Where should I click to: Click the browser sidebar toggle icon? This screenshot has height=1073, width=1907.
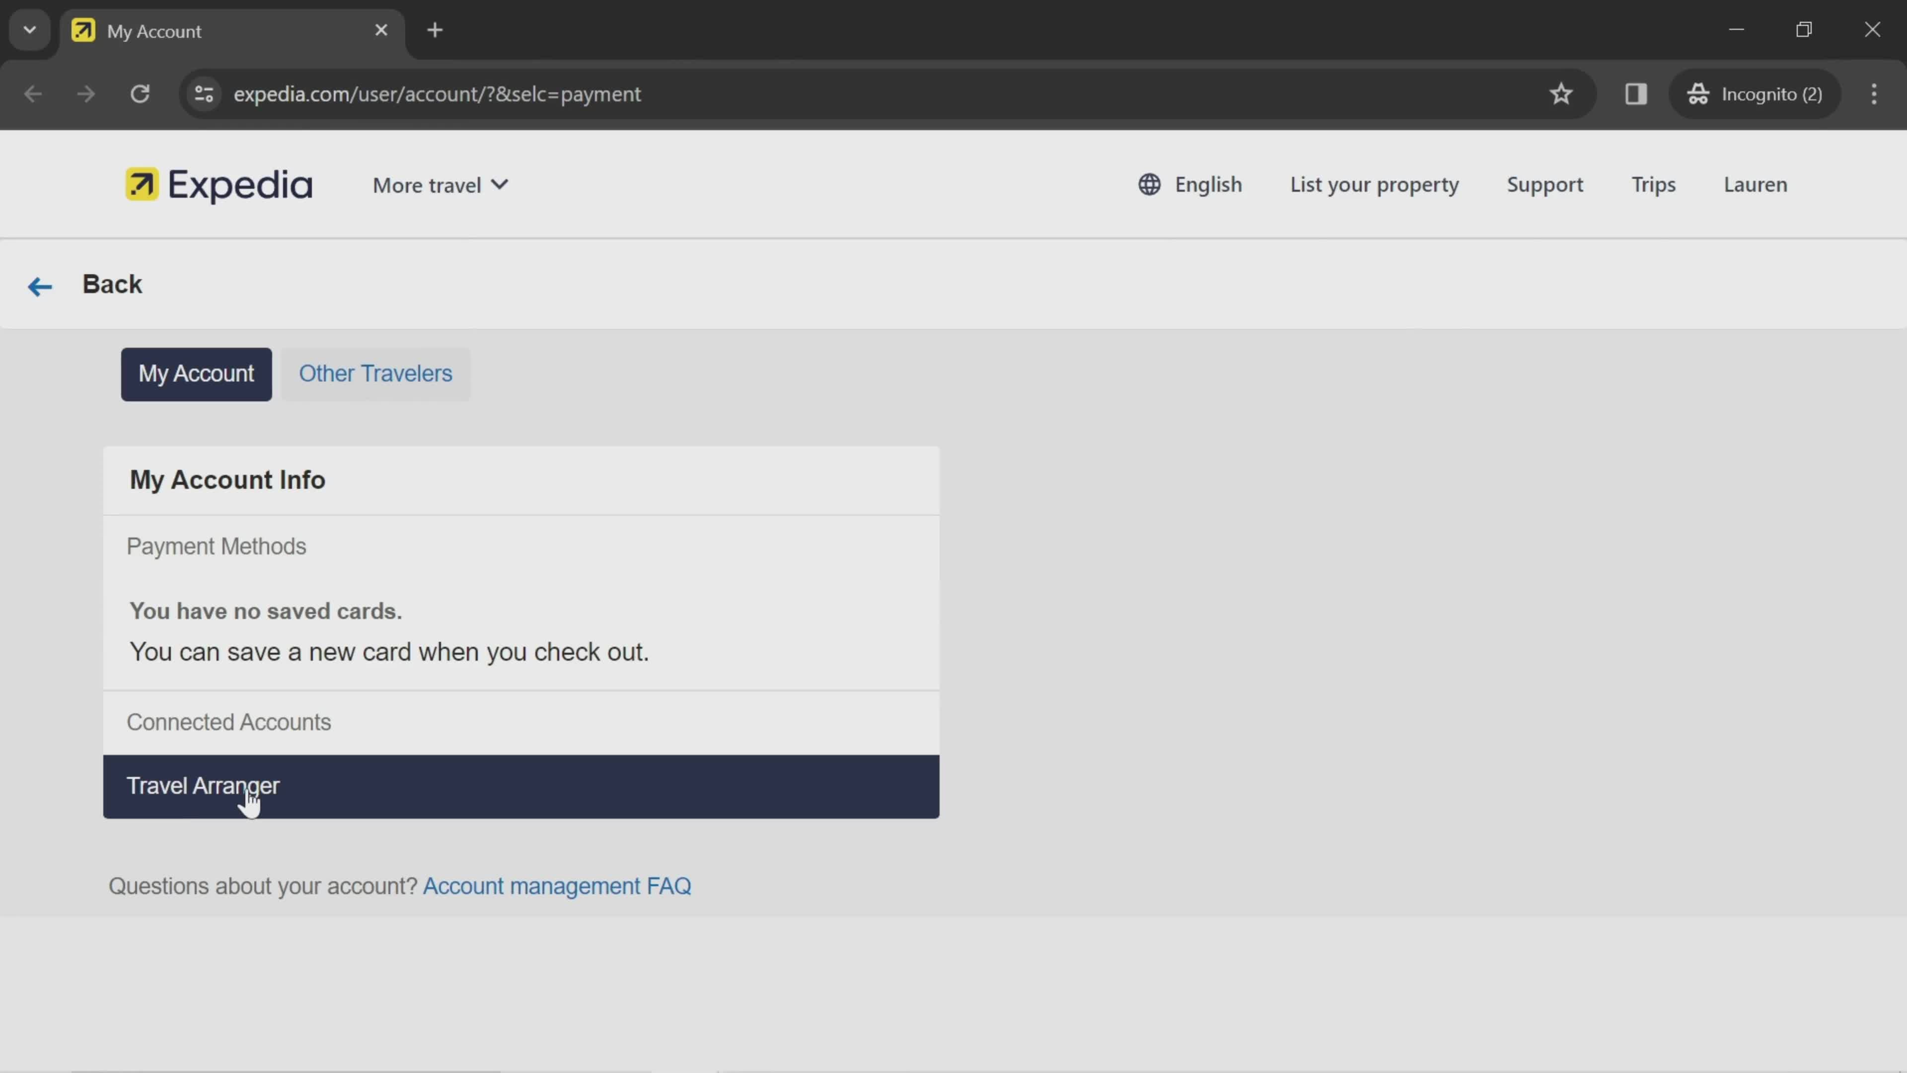(x=1636, y=93)
